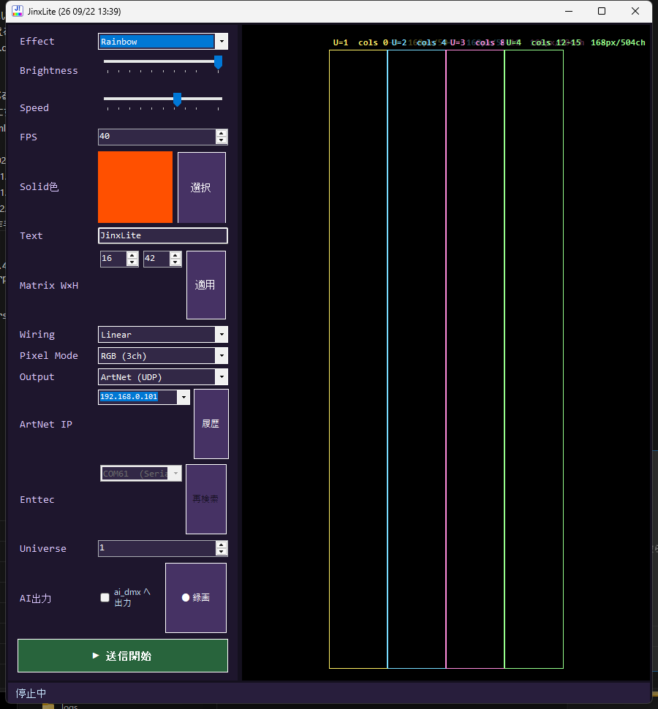This screenshot has width=658, height=709.
Task: Increase FPS with the up arrow
Action: (x=221, y=133)
